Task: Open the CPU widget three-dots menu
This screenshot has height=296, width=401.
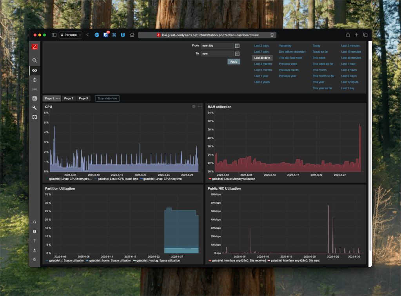Action: tap(200, 106)
